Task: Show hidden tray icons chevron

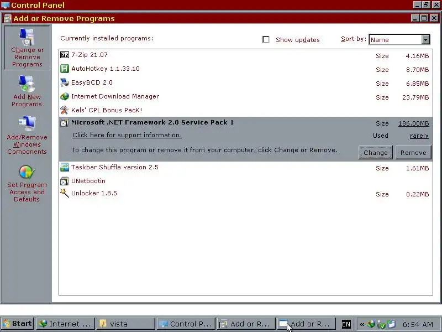Action: click(362, 324)
